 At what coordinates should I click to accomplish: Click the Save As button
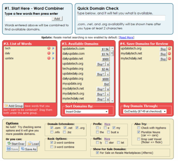[x=29, y=149]
